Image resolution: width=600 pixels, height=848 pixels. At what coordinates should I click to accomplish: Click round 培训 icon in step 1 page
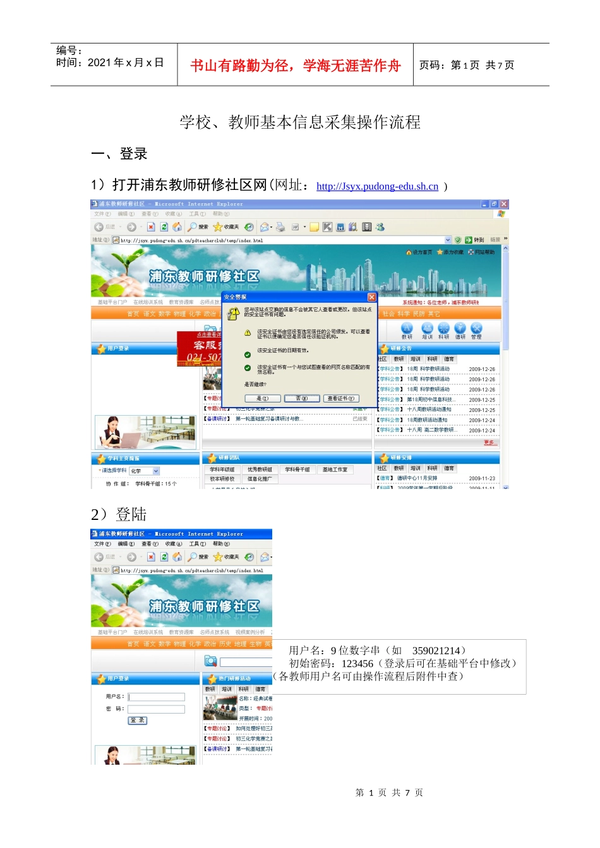pos(427,328)
